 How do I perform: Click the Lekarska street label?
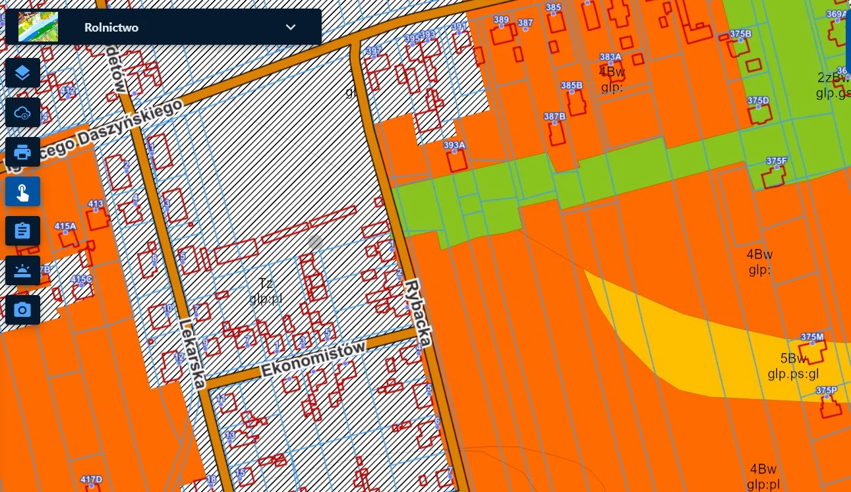click(x=192, y=353)
